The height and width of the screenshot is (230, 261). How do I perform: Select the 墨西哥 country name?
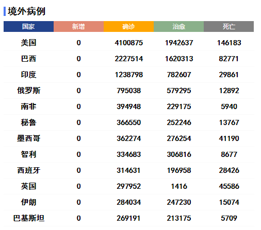[28, 138]
